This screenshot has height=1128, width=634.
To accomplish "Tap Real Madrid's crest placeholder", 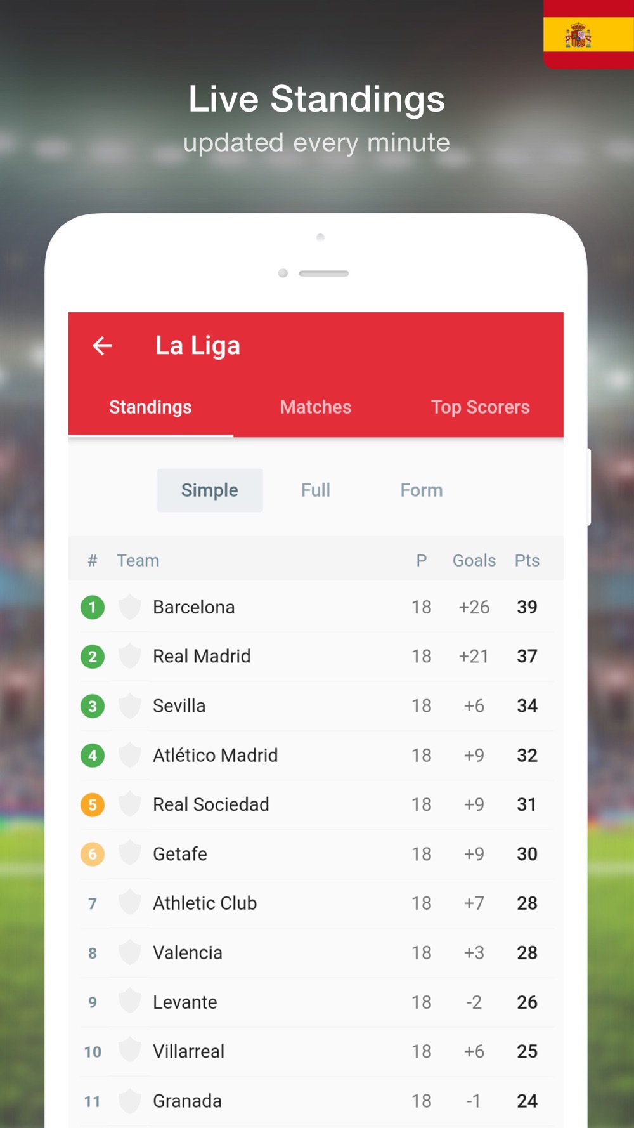I will 130,656.
